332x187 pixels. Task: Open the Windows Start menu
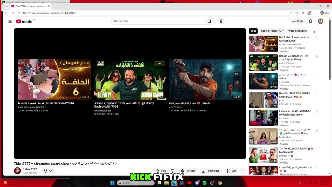[x=112, y=183]
